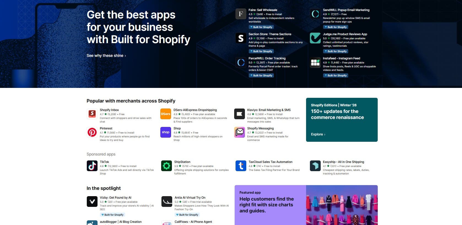Click the Shopify Messaging title

point(260,128)
